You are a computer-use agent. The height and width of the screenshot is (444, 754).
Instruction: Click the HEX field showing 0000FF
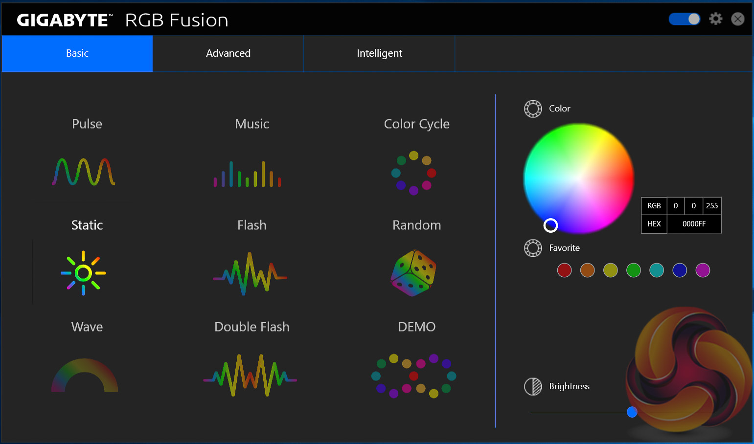coord(694,224)
